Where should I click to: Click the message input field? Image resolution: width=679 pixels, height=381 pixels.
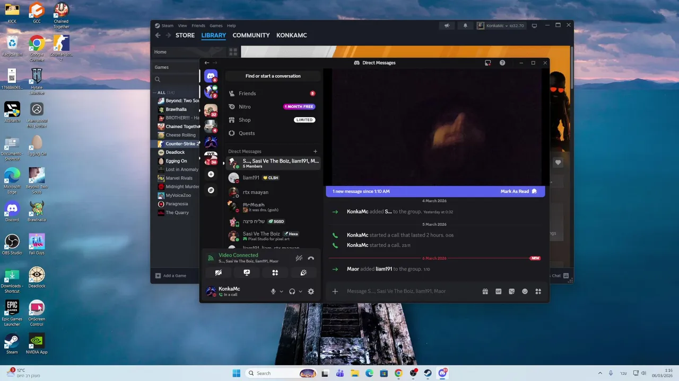coord(411,291)
